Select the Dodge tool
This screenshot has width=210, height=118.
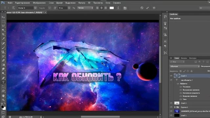(3, 73)
